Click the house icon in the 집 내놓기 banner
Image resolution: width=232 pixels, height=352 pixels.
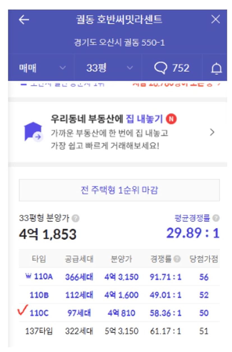pos(33,131)
